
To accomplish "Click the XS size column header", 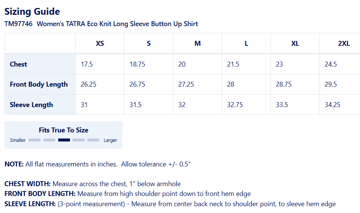I will (x=100, y=44).
